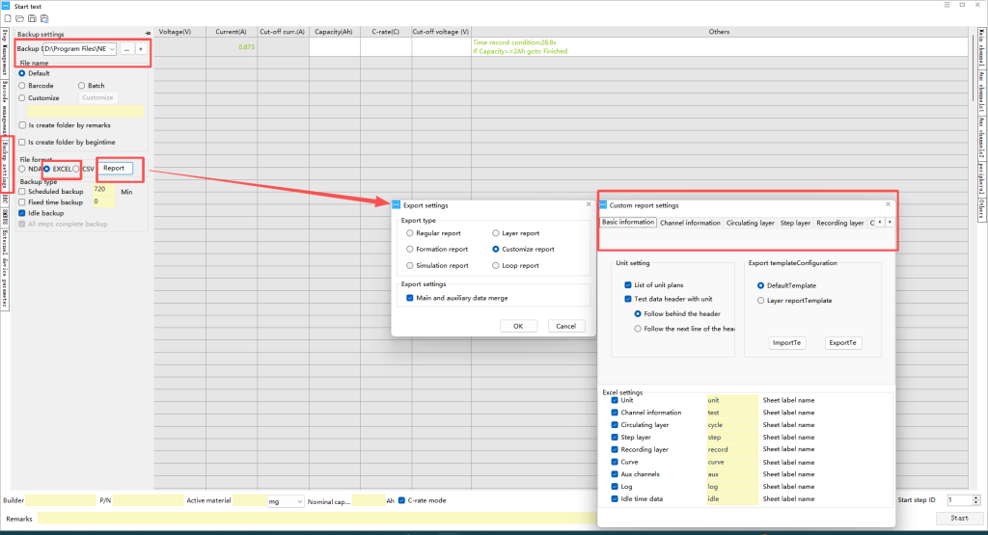Select the Customize report export type
The height and width of the screenshot is (535, 988).
tap(496, 250)
